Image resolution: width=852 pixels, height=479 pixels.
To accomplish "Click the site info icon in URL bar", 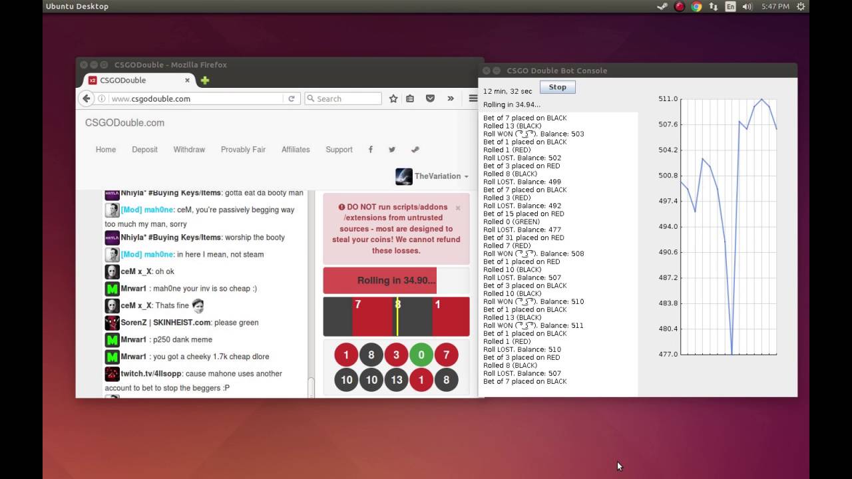I will (x=102, y=98).
